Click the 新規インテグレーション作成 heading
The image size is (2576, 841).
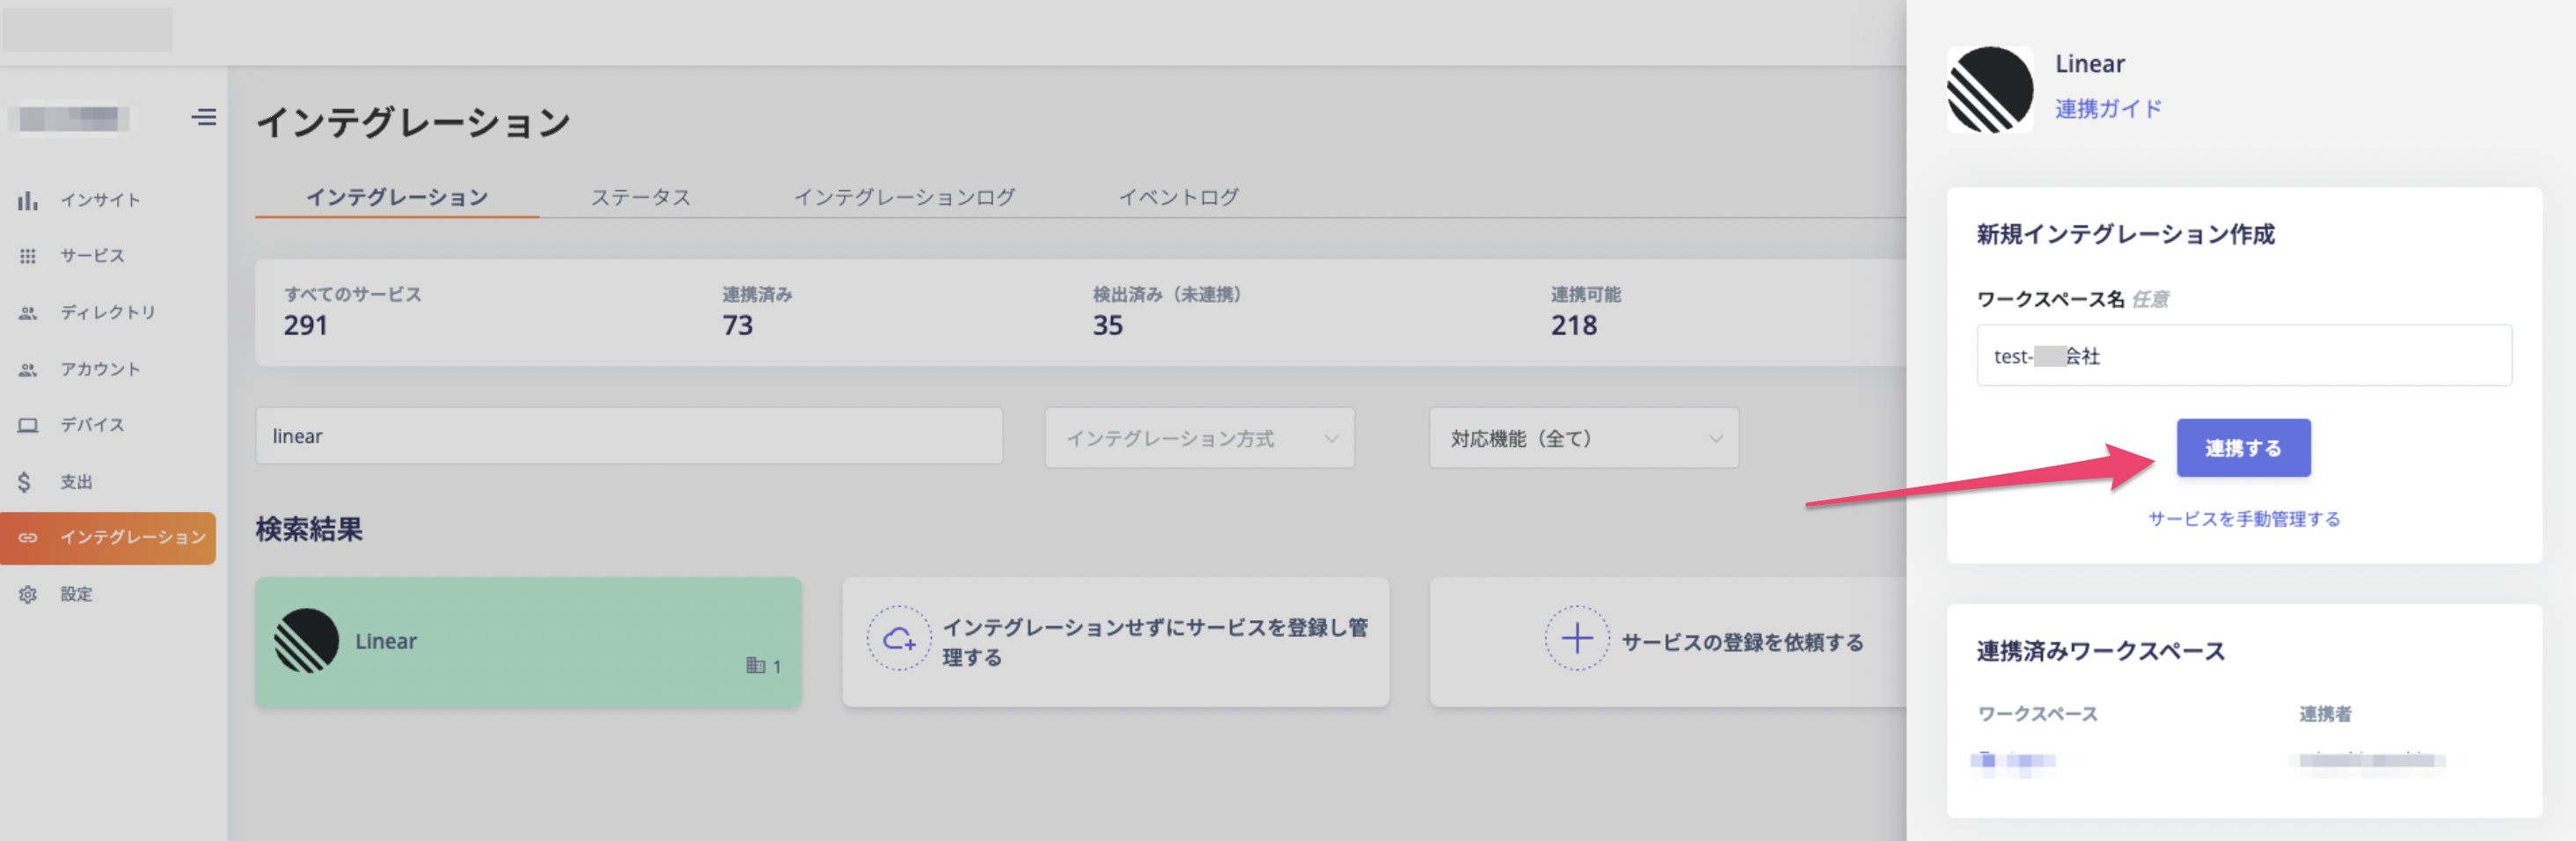tap(2125, 234)
